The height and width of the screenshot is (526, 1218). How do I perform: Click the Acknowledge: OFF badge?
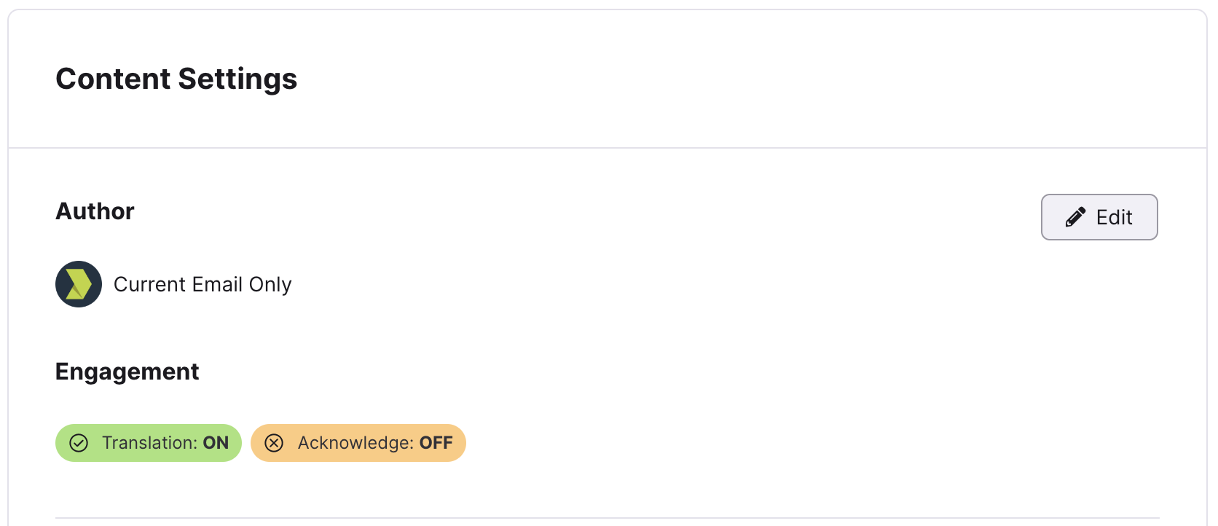pyautogui.click(x=358, y=443)
